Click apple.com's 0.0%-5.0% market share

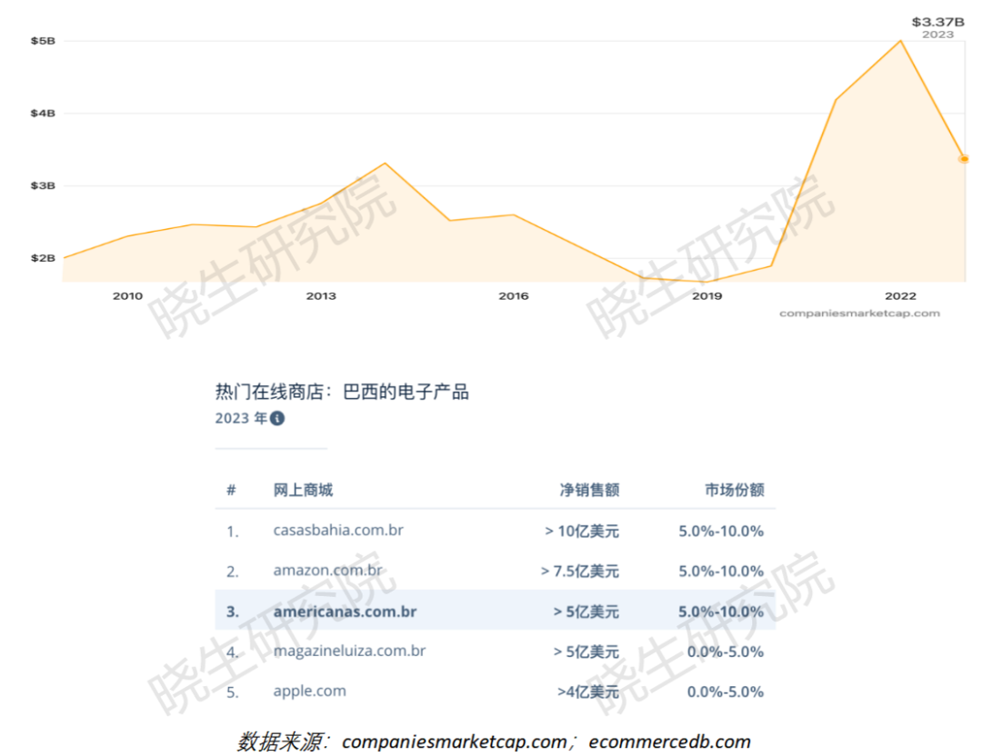[x=726, y=691]
